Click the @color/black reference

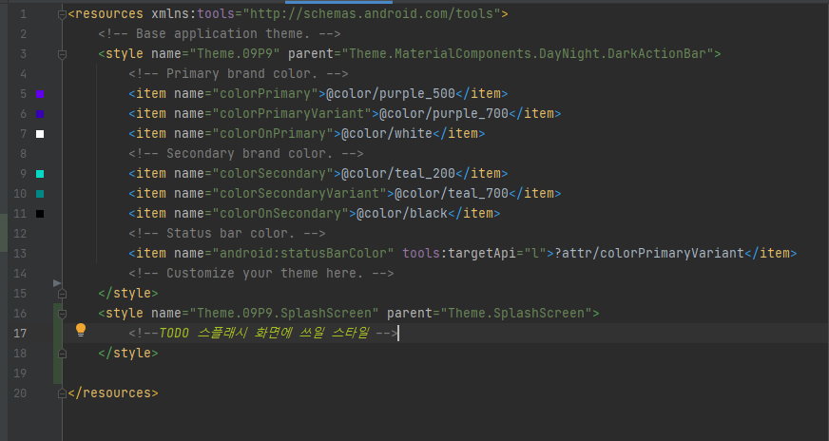(x=402, y=213)
